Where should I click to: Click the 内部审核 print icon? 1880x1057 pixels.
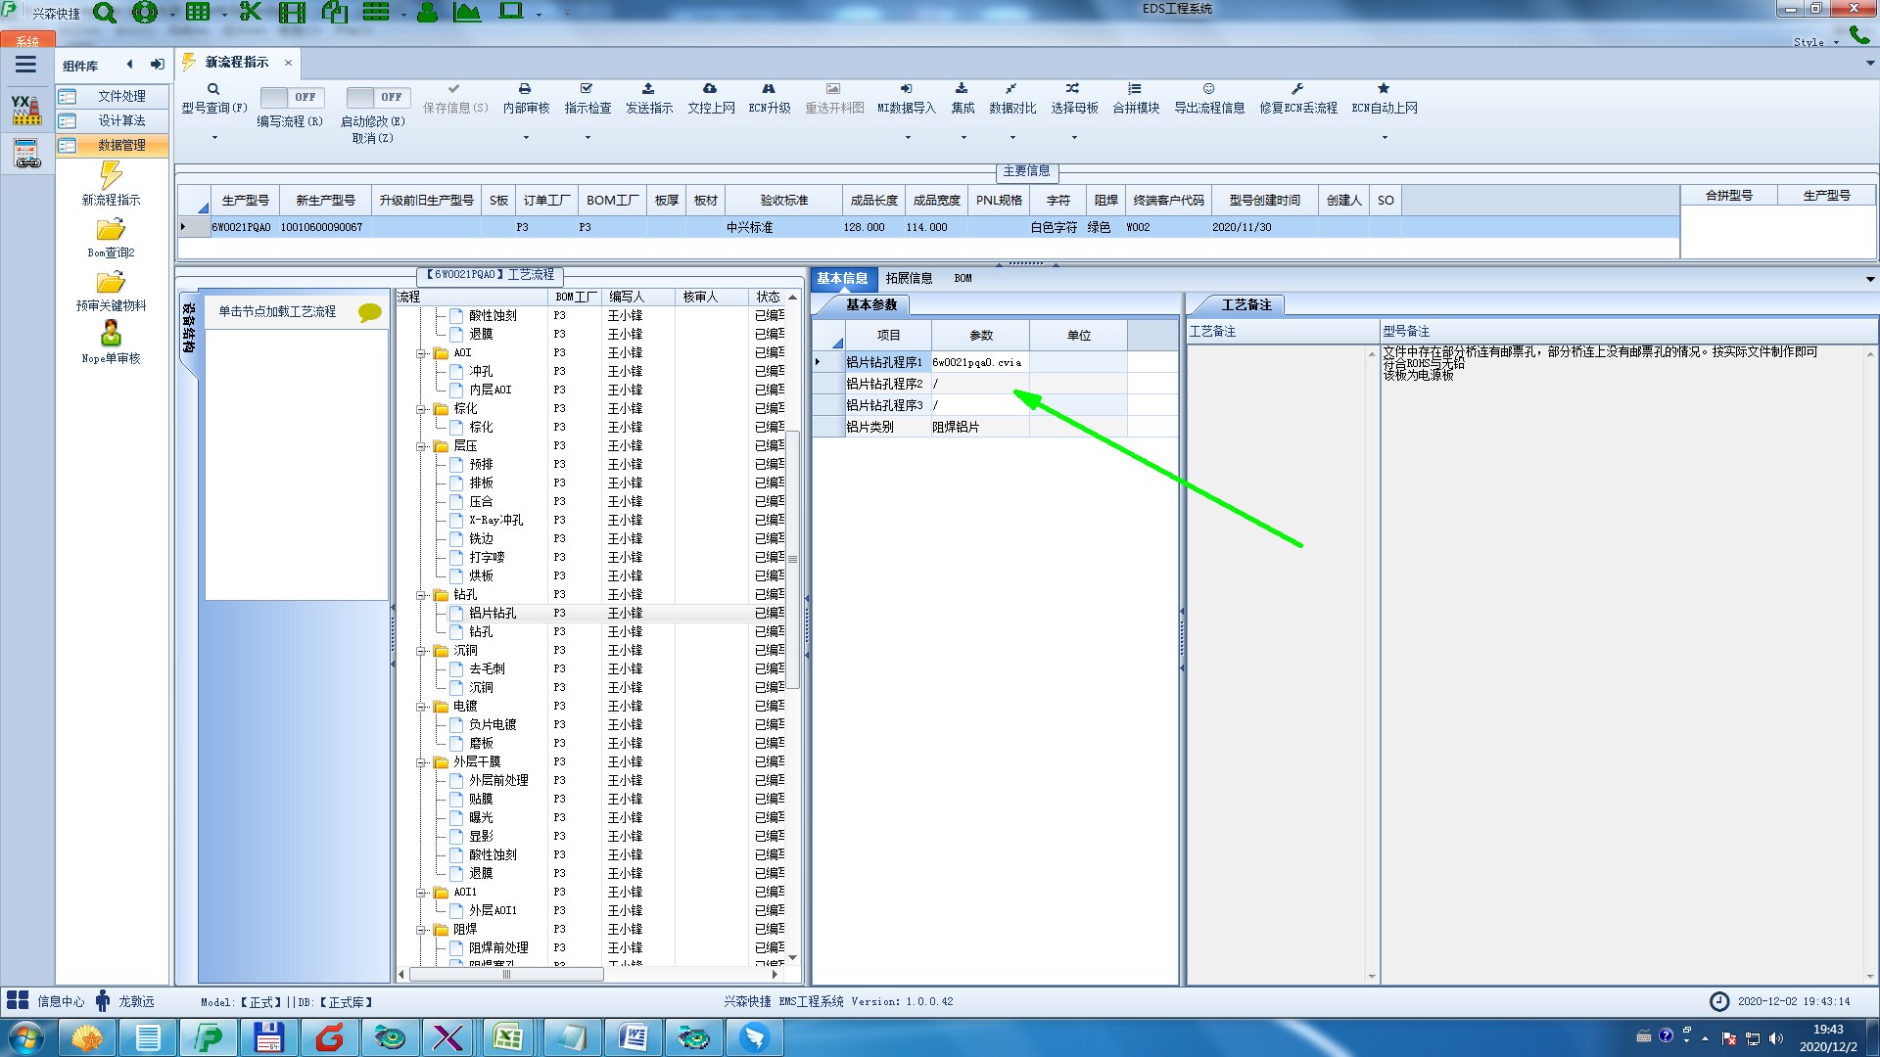(525, 89)
